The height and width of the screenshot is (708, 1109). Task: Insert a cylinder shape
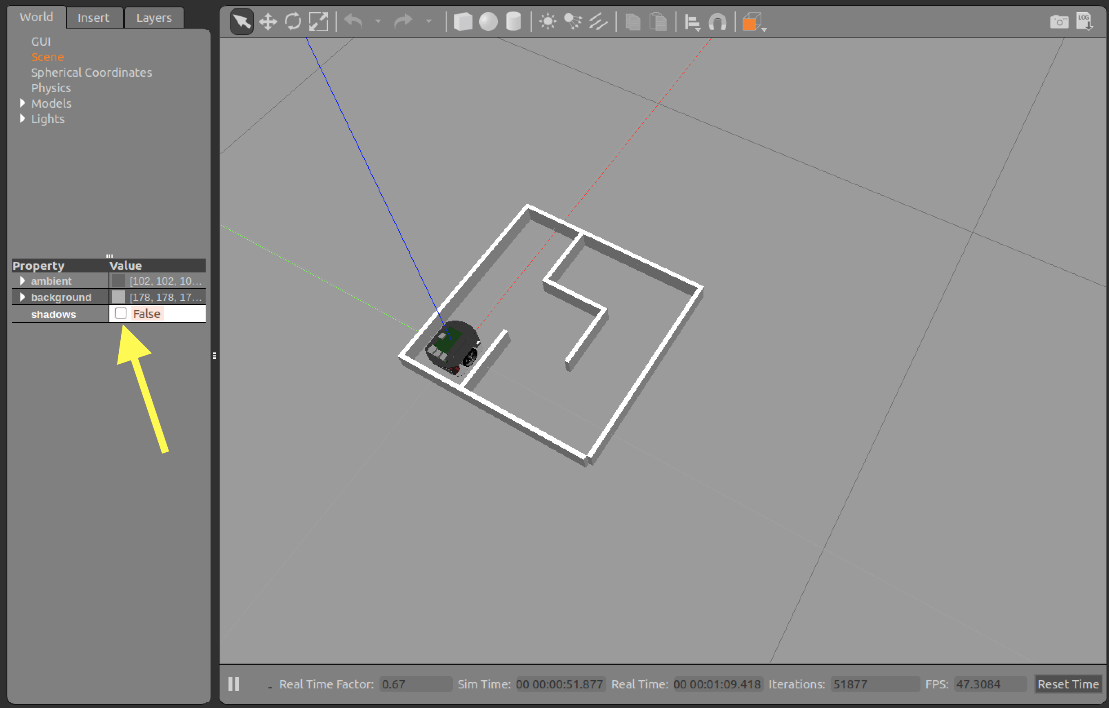tap(514, 21)
